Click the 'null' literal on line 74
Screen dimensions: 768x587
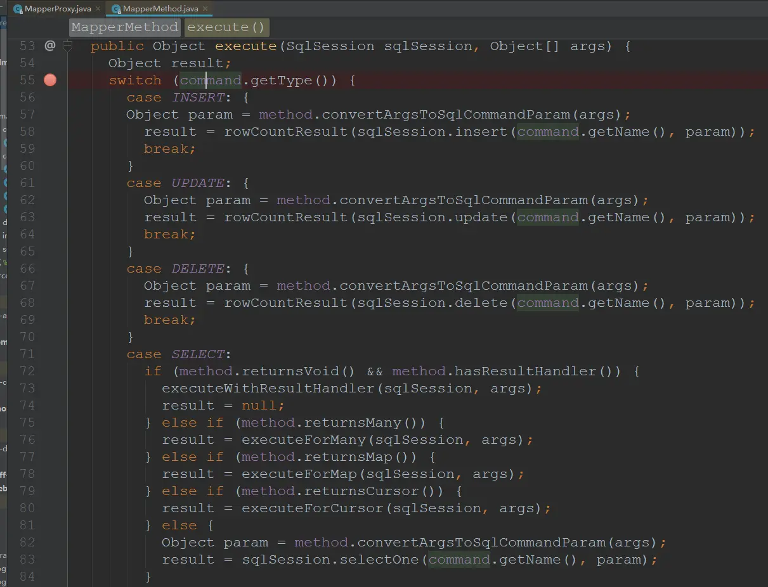259,405
